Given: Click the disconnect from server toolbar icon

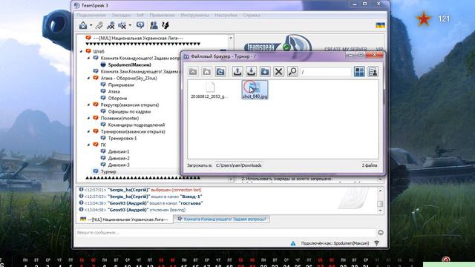Looking at the screenshot, I should point(99,25).
